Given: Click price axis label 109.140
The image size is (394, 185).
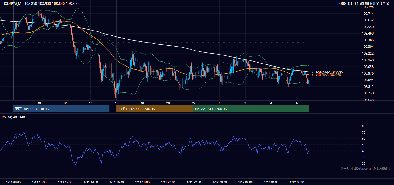Looking at the screenshot, I should click(x=368, y=60).
